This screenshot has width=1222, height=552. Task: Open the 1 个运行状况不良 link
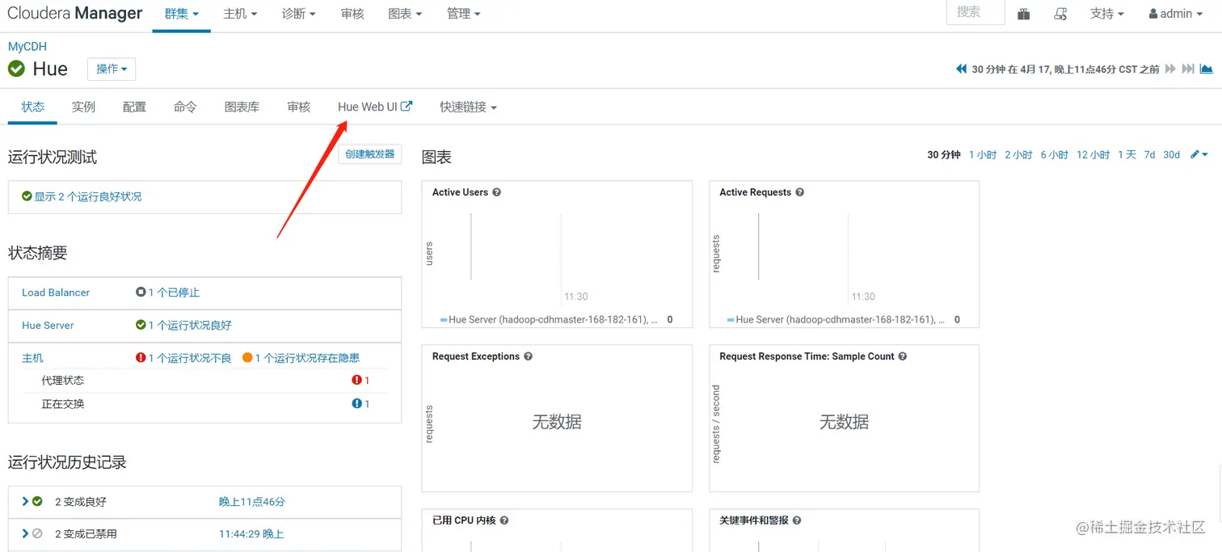tap(190, 358)
